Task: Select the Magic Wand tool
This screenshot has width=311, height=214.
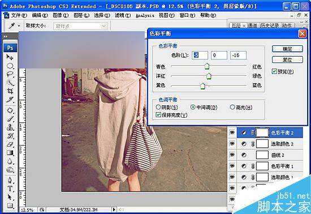Action: (10, 83)
